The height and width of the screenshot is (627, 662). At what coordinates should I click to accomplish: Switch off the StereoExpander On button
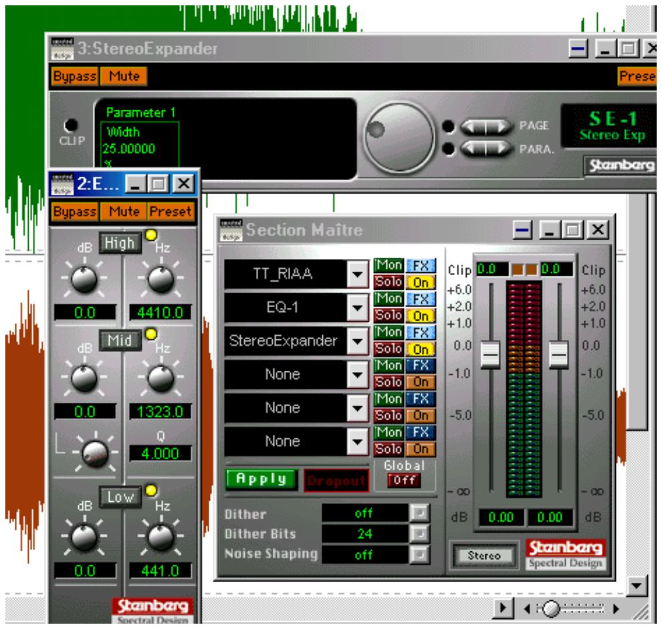421,349
